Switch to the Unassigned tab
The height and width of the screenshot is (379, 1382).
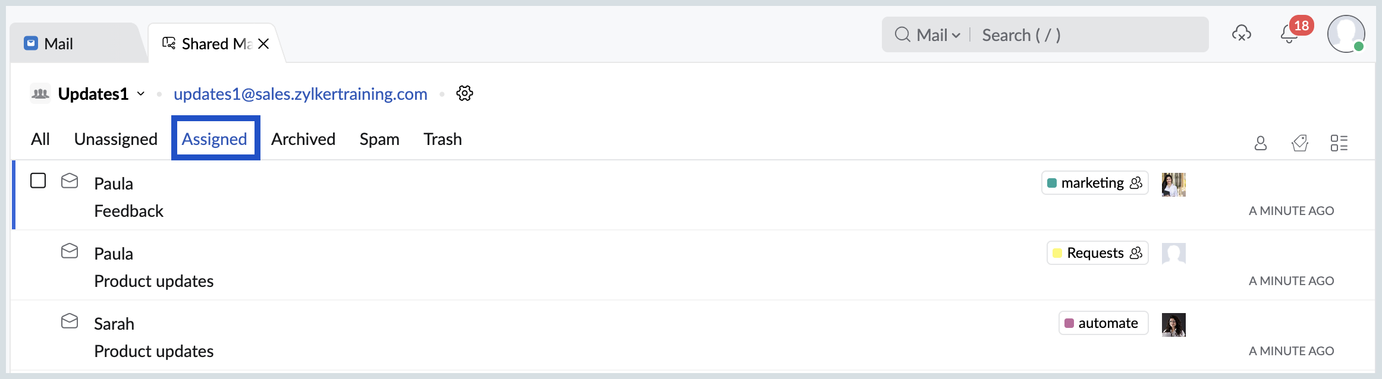coord(116,139)
